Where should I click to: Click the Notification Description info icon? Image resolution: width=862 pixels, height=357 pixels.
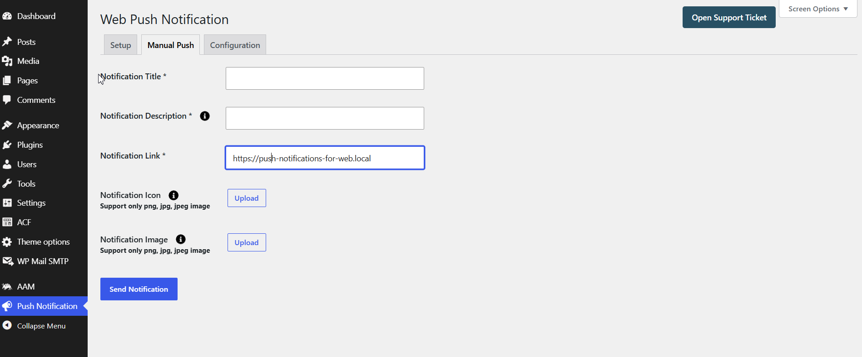[205, 116]
